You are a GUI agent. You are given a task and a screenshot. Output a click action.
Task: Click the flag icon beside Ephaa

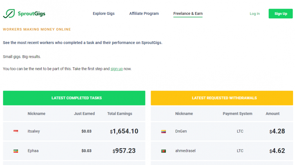16,151
